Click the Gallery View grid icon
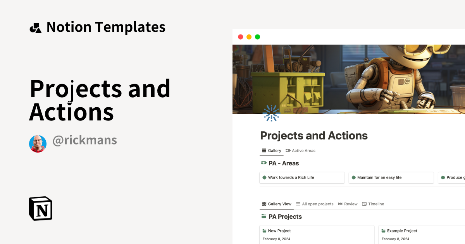 [264, 204]
